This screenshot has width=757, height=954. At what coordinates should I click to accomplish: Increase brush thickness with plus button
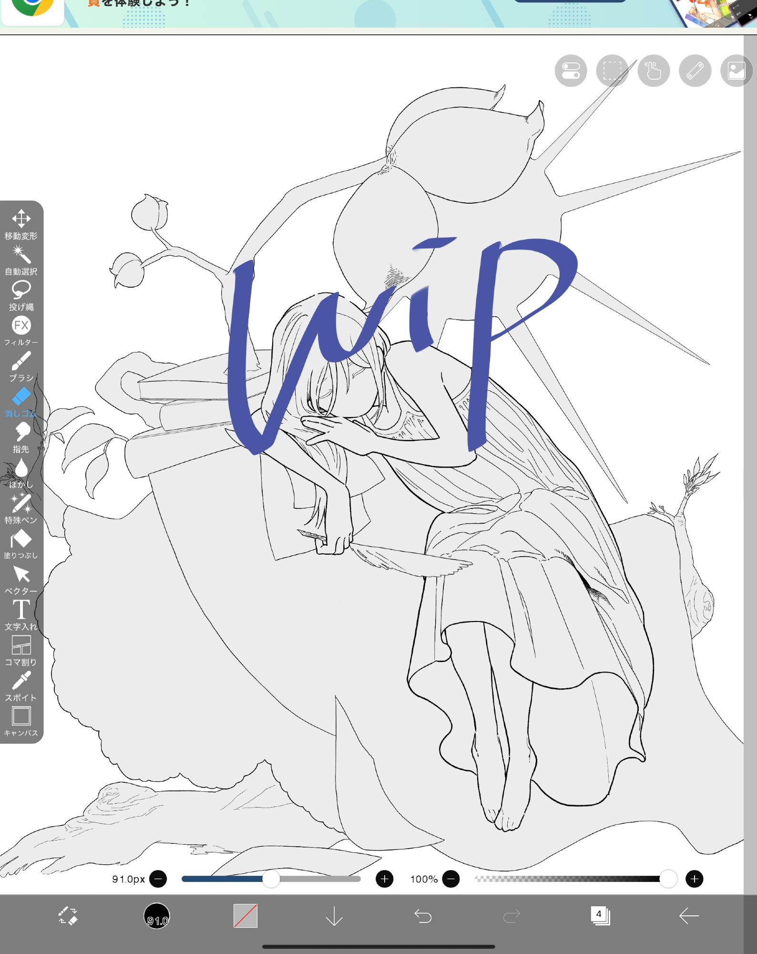[x=384, y=879]
